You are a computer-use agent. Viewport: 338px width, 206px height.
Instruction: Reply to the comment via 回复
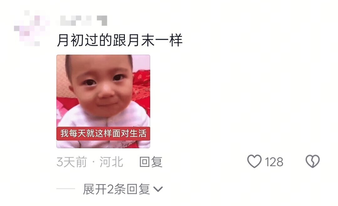click(x=151, y=162)
